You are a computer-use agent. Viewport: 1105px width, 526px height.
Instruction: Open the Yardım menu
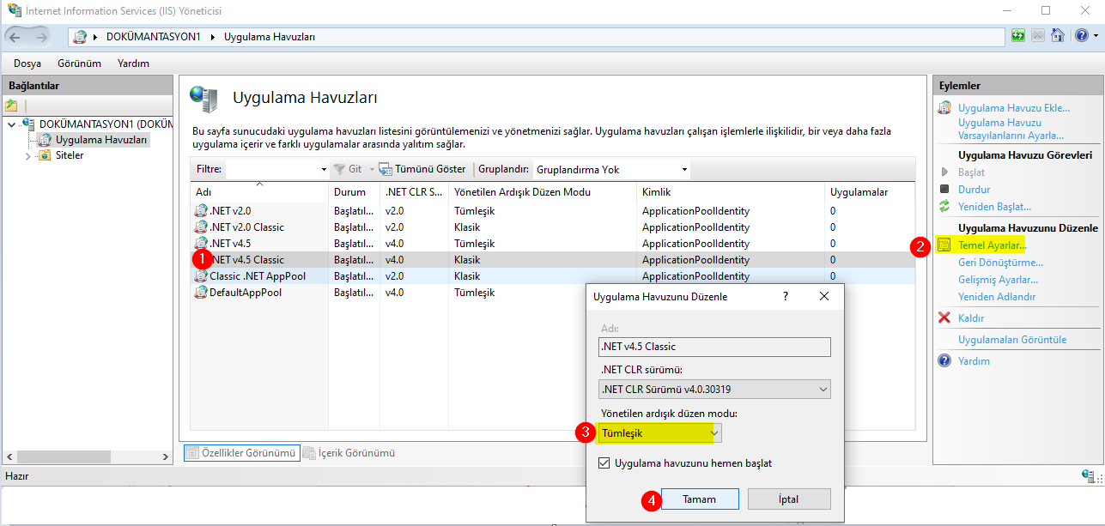(133, 63)
